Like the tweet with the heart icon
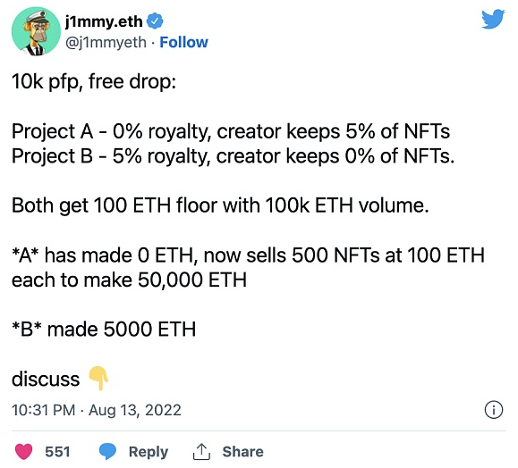Image resolution: width=518 pixels, height=468 pixels. 24,452
